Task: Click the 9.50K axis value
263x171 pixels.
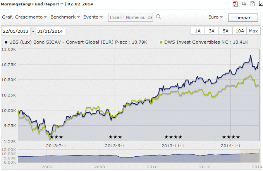Action: [10, 141]
